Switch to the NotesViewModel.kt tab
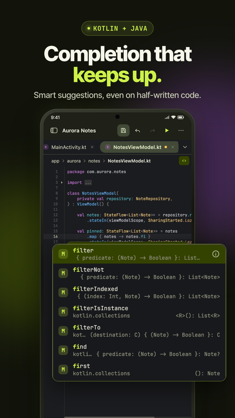235x418 pixels. point(139,147)
